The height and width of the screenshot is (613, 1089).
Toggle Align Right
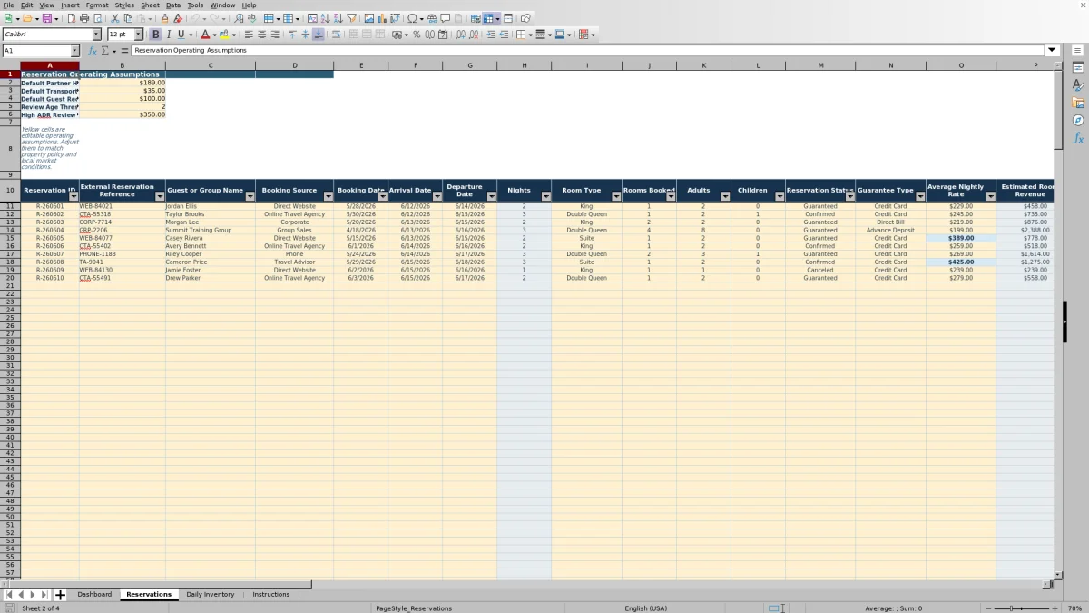274,35
